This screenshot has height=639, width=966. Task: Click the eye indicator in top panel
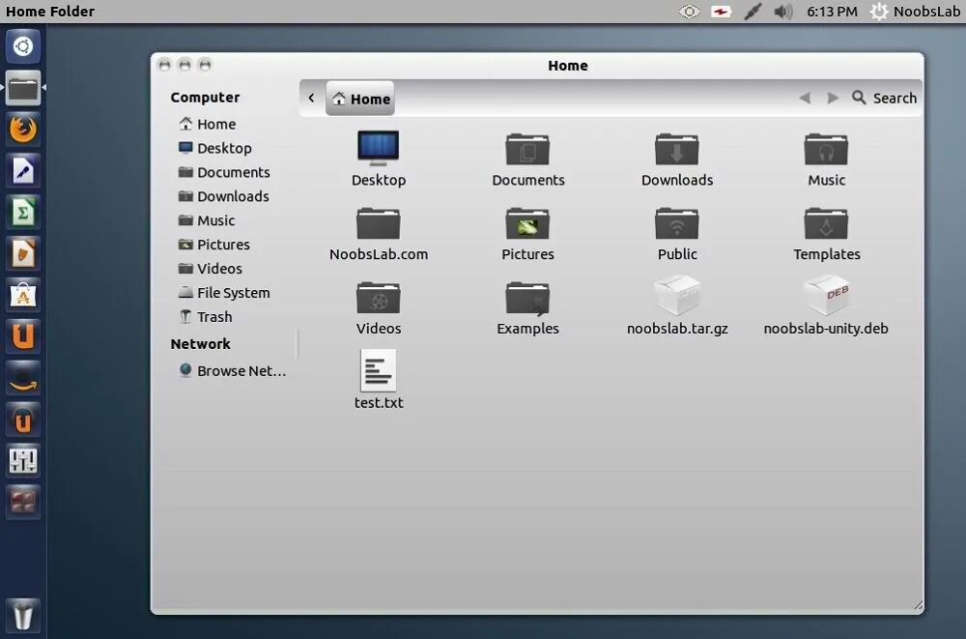(x=690, y=11)
